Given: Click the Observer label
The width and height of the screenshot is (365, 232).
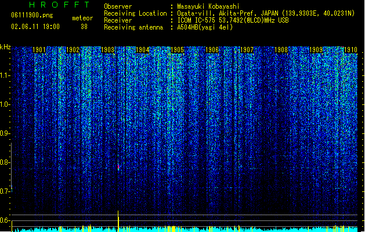Looking at the screenshot, I should tap(118, 6).
